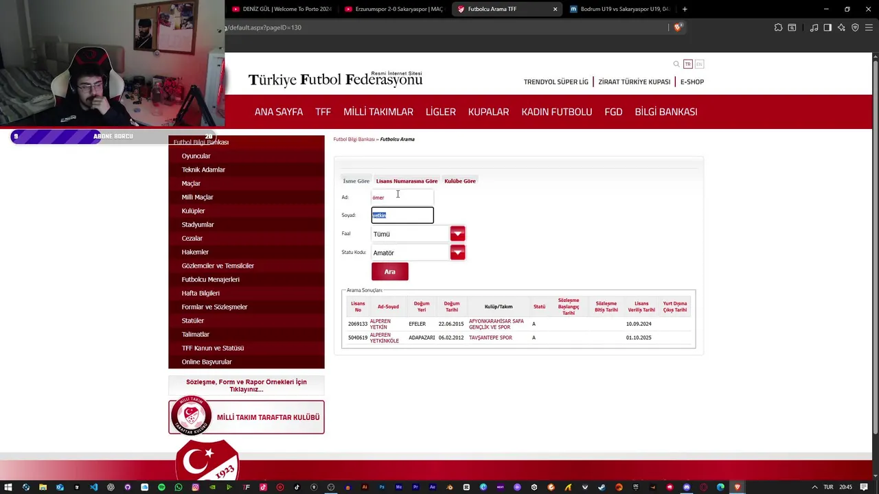This screenshot has width=879, height=494.
Task: Open Photoshop from the taskbar
Action: [x=382, y=487]
